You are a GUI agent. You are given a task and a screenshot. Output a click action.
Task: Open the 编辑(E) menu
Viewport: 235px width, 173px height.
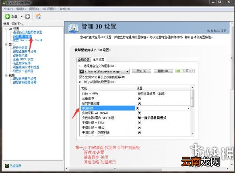pos(21,9)
